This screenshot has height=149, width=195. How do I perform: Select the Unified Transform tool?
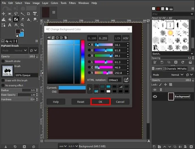click(35, 14)
